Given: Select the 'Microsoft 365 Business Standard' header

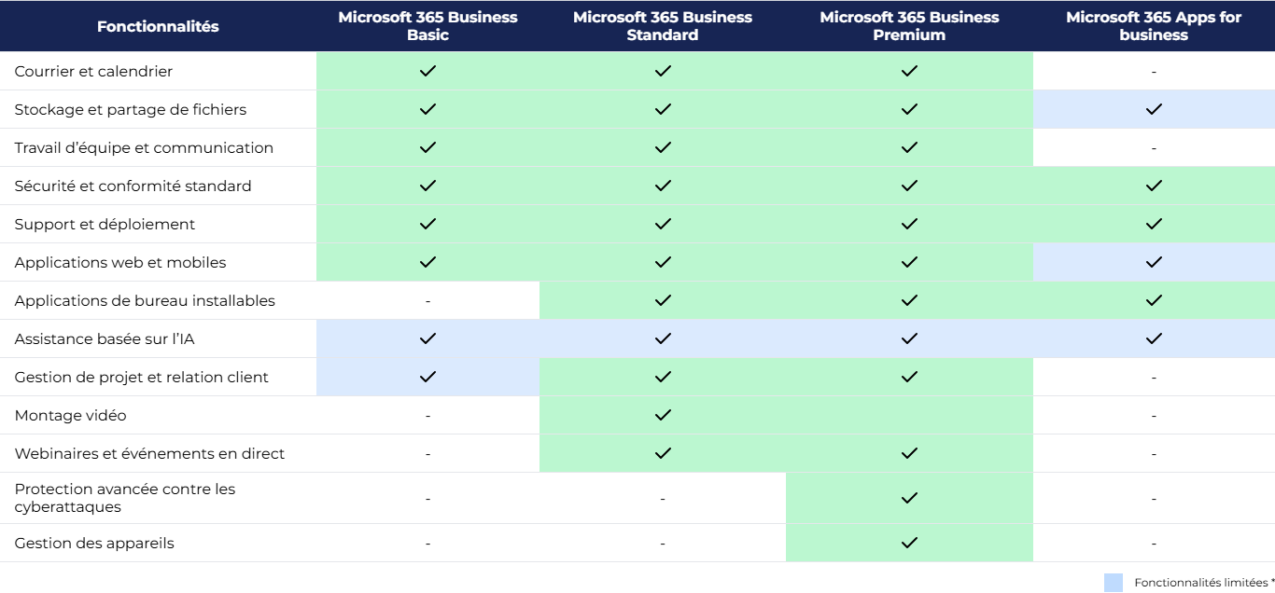Looking at the screenshot, I should (663, 26).
